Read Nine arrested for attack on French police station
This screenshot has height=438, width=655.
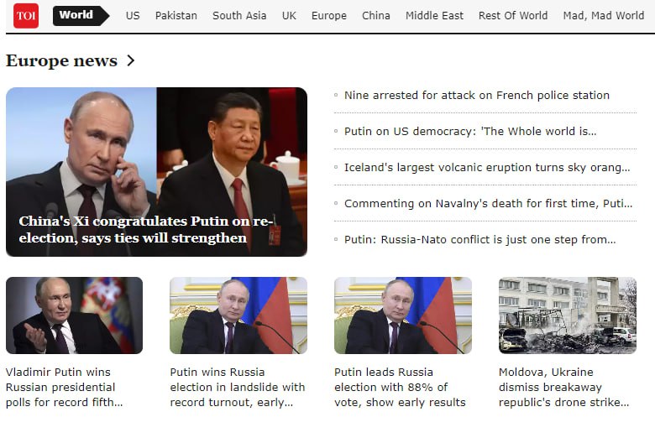point(477,95)
